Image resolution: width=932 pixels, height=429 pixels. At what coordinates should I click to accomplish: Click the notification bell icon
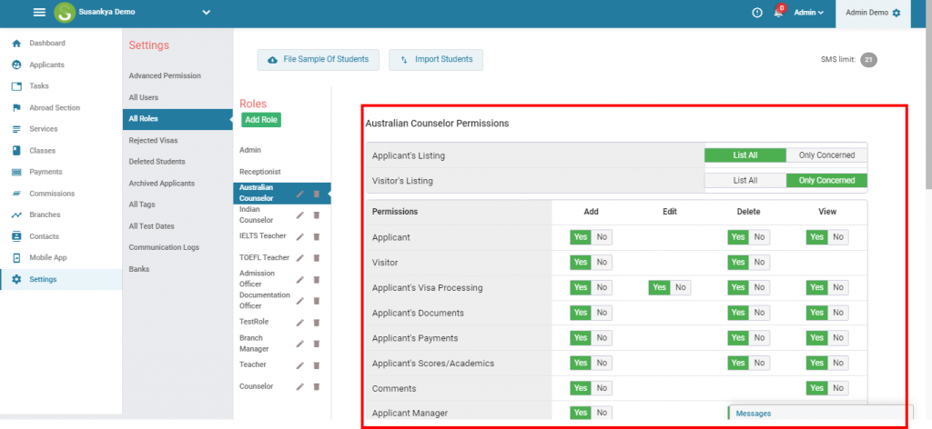778,13
